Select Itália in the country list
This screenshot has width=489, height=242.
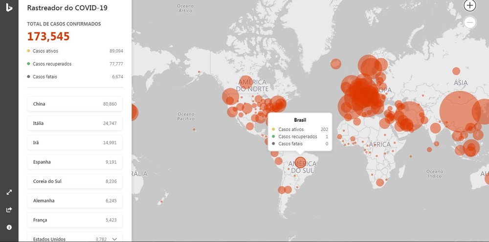pyautogui.click(x=75, y=123)
